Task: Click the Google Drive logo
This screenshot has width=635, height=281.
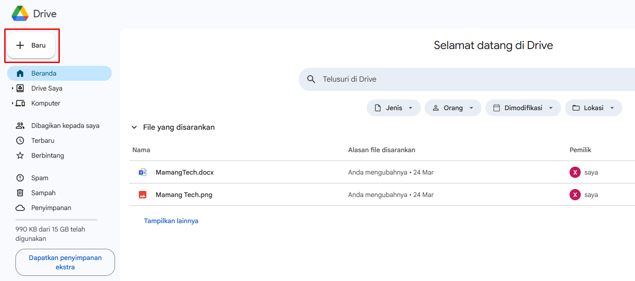Action: click(x=20, y=14)
